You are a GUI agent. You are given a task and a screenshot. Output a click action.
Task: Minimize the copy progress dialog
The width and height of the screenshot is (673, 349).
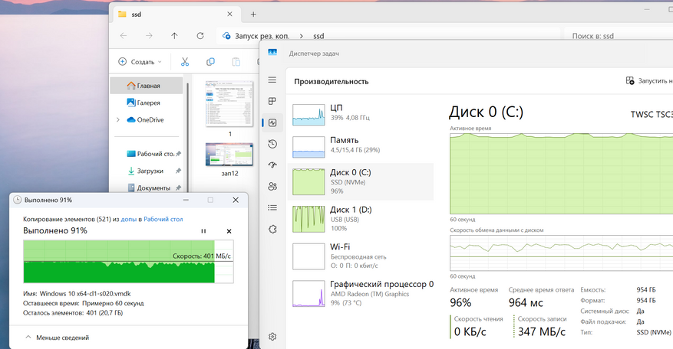pyautogui.click(x=186, y=200)
